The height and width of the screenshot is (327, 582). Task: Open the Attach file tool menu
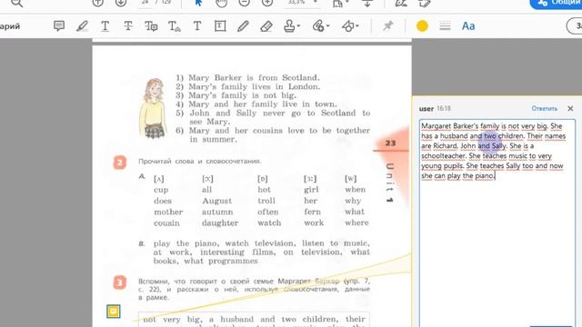[321, 26]
